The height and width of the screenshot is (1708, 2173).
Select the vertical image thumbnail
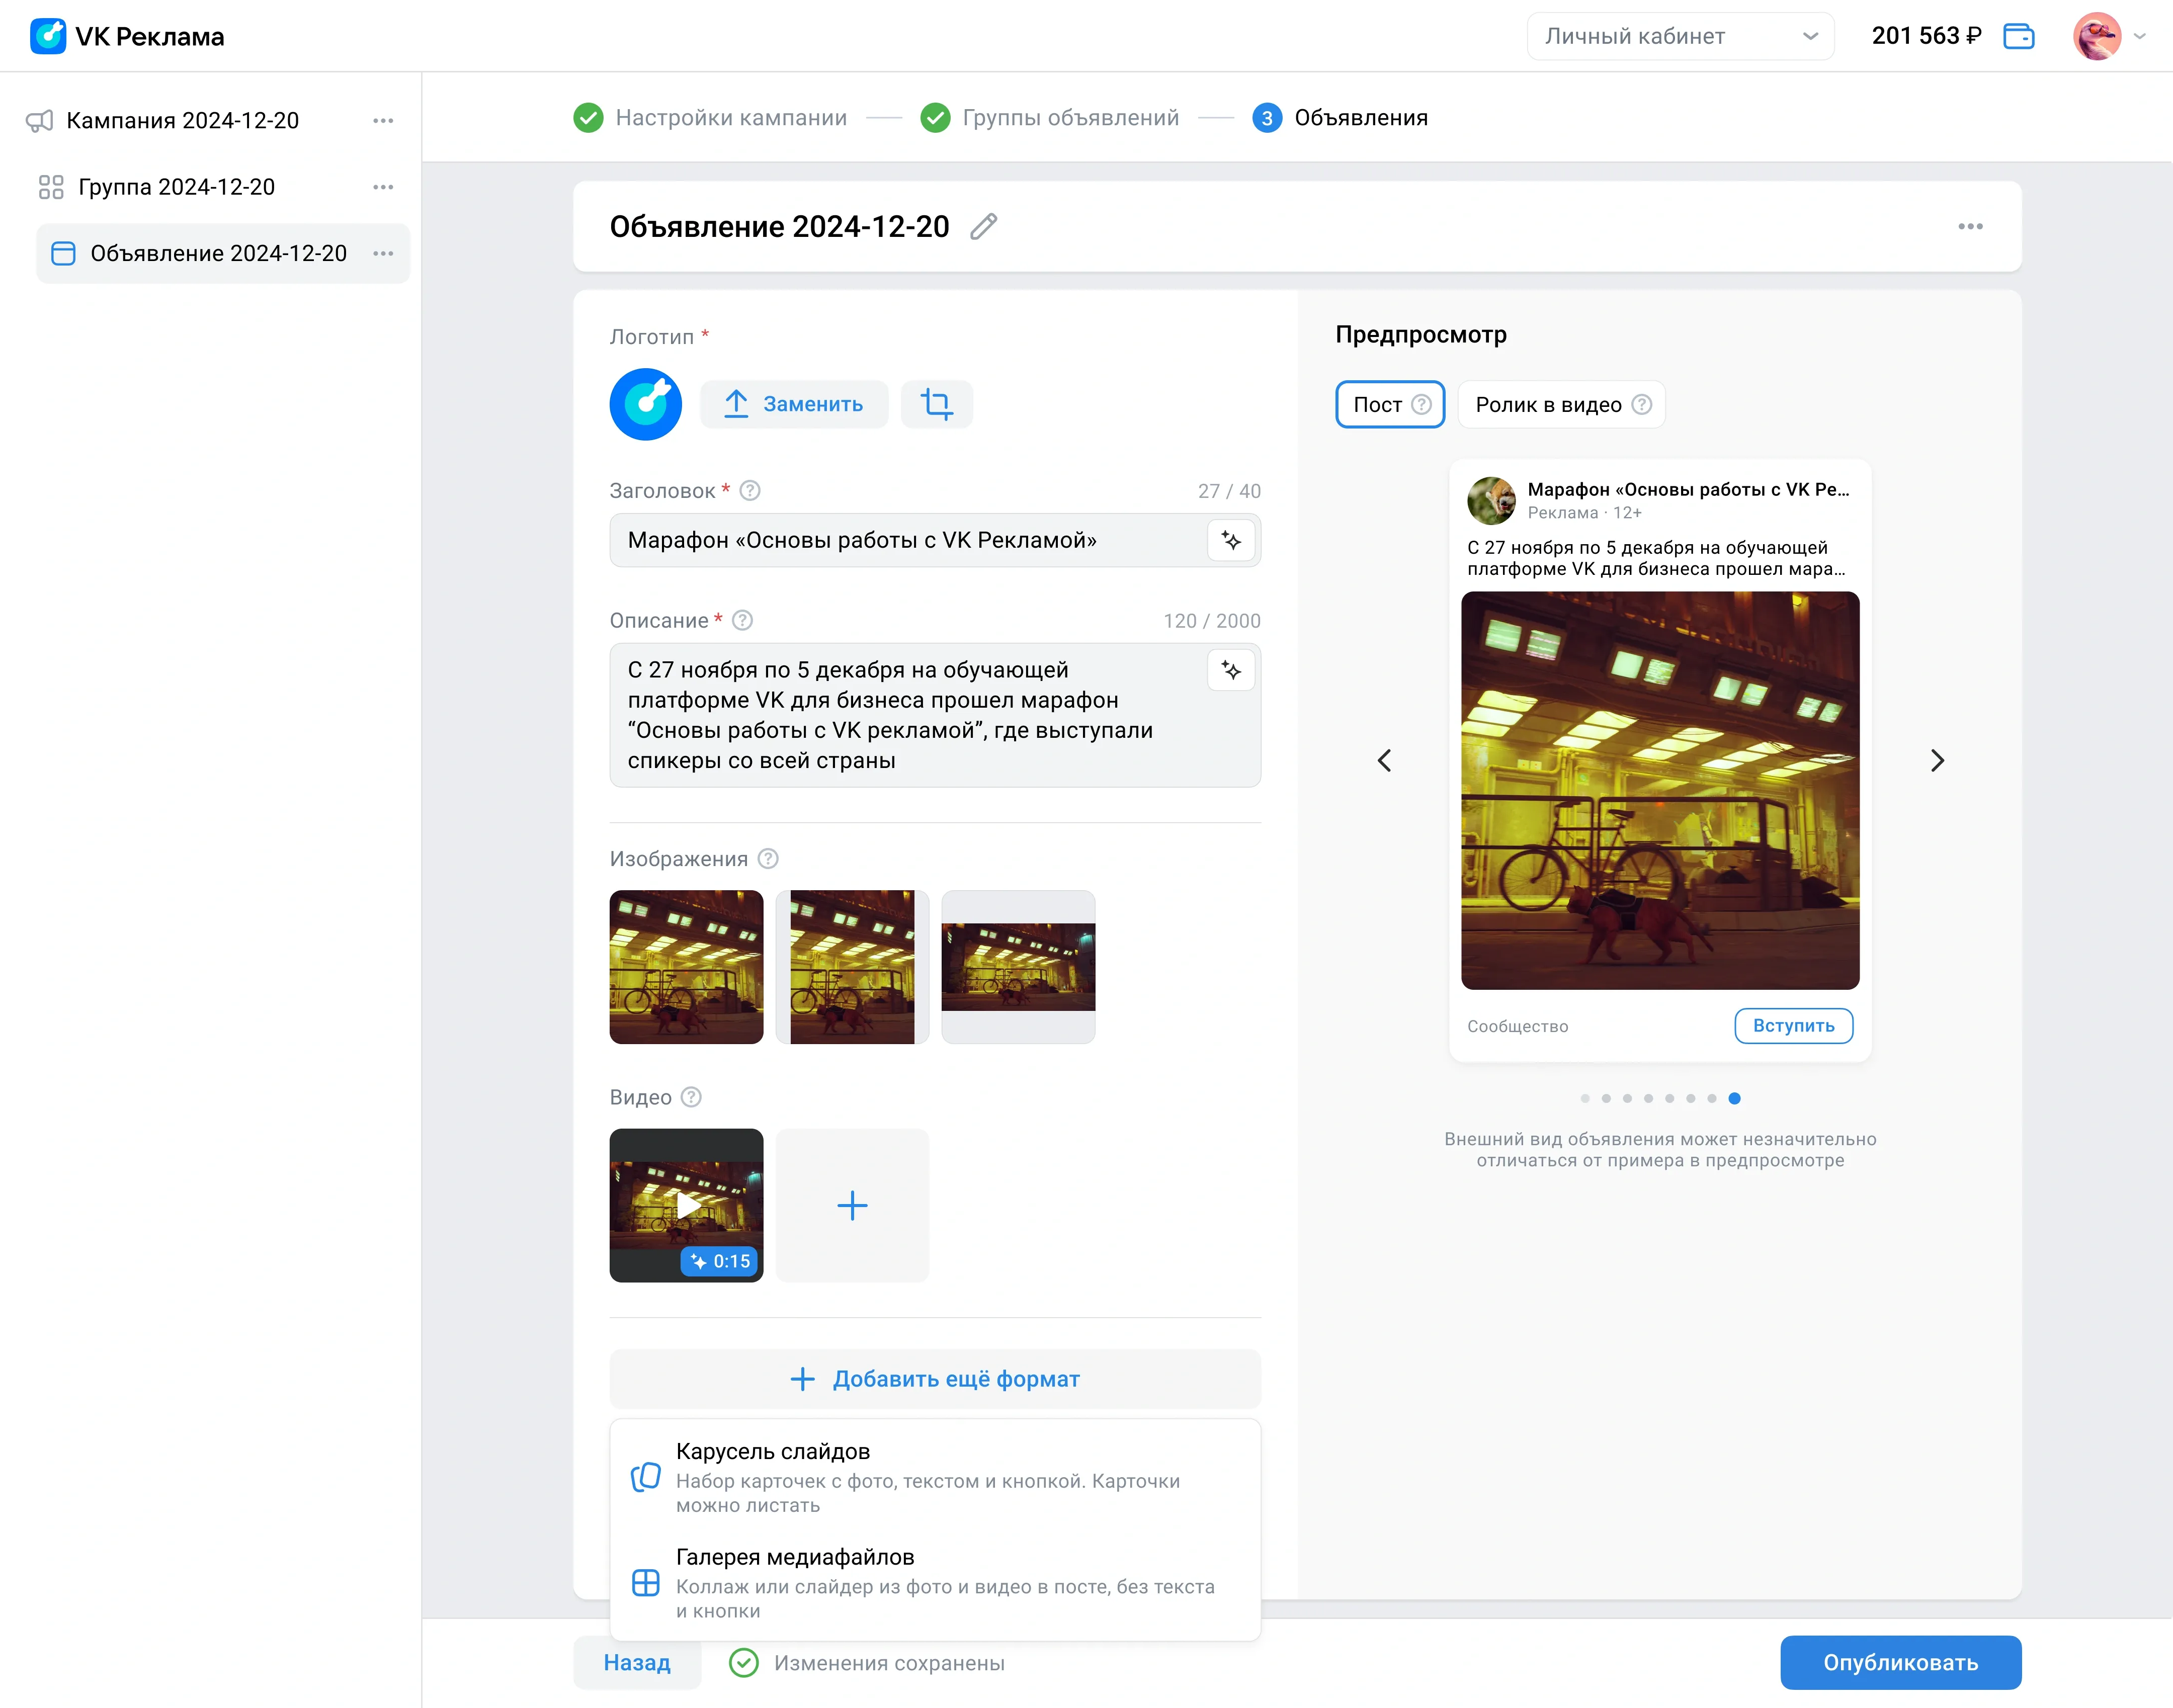852,967
